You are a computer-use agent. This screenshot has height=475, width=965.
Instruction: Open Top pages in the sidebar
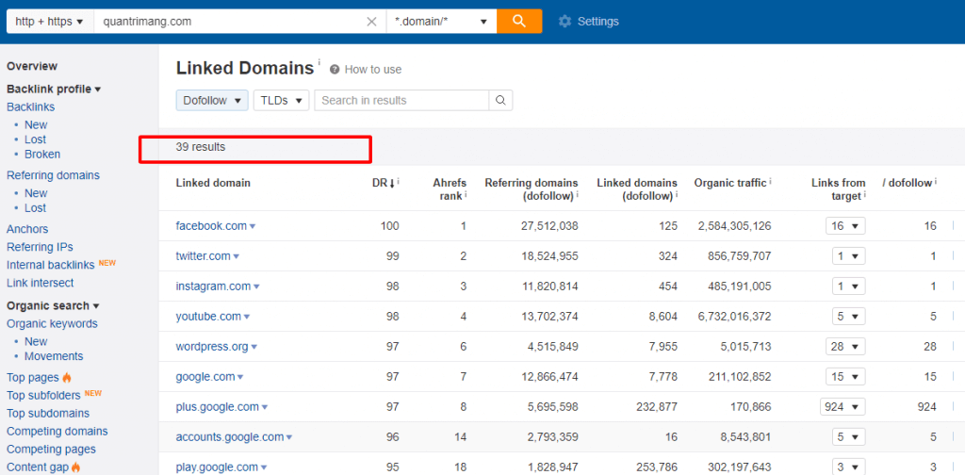(33, 377)
